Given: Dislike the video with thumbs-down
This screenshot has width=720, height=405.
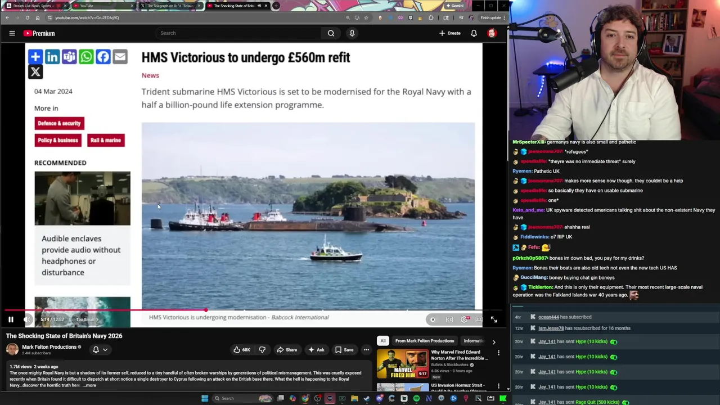Looking at the screenshot, I should [x=262, y=350].
